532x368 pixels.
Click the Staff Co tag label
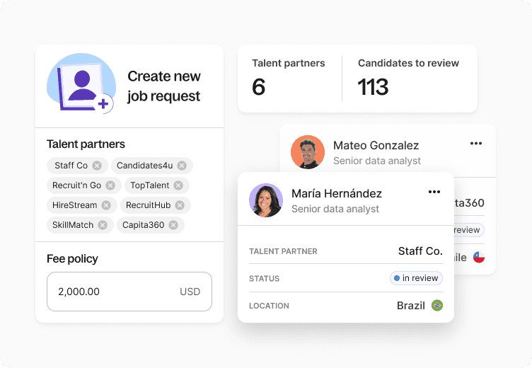[x=71, y=166]
